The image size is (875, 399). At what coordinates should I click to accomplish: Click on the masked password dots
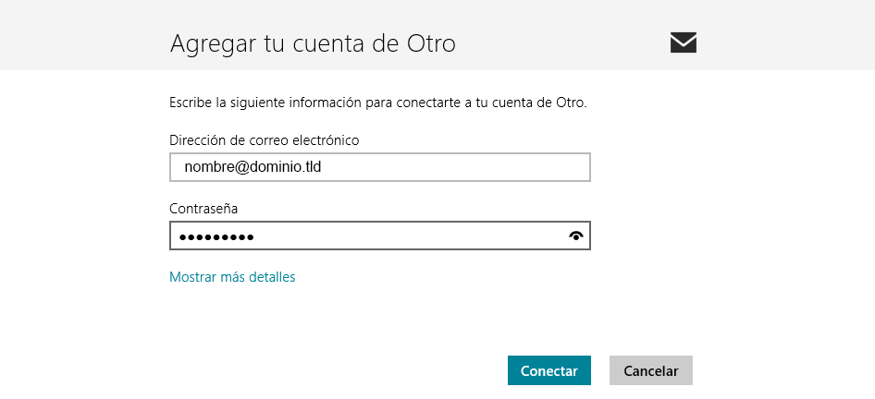[x=216, y=237]
